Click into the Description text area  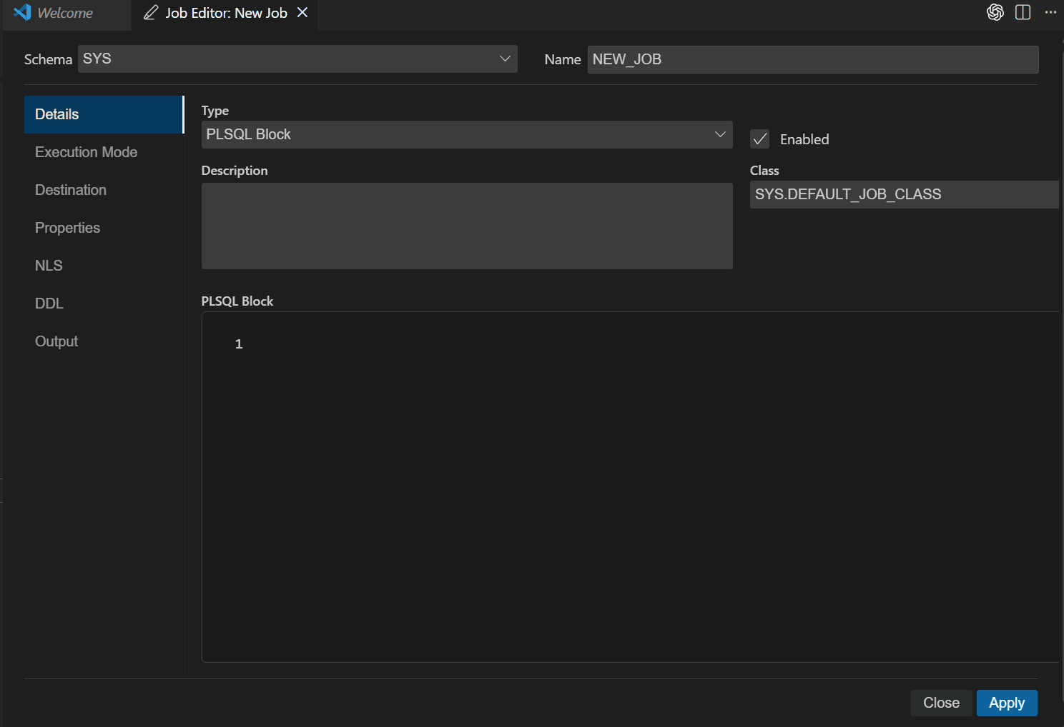click(x=467, y=226)
